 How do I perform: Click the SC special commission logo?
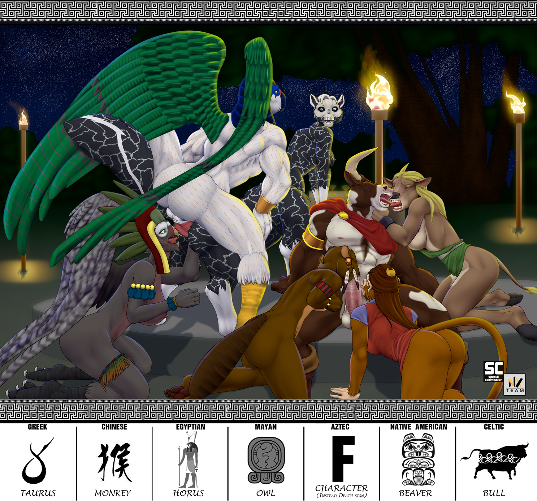(x=493, y=371)
